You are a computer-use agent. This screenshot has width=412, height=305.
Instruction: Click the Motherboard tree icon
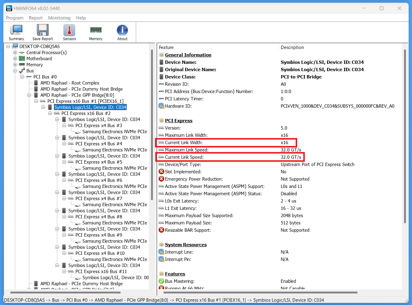(22, 58)
